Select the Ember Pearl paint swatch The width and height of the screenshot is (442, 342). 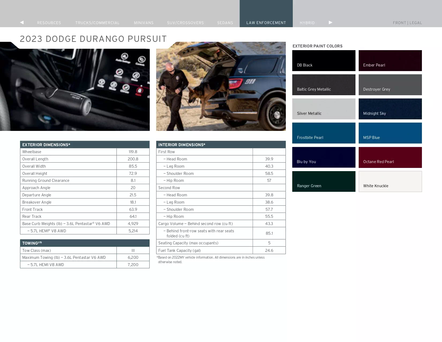pos(390,61)
